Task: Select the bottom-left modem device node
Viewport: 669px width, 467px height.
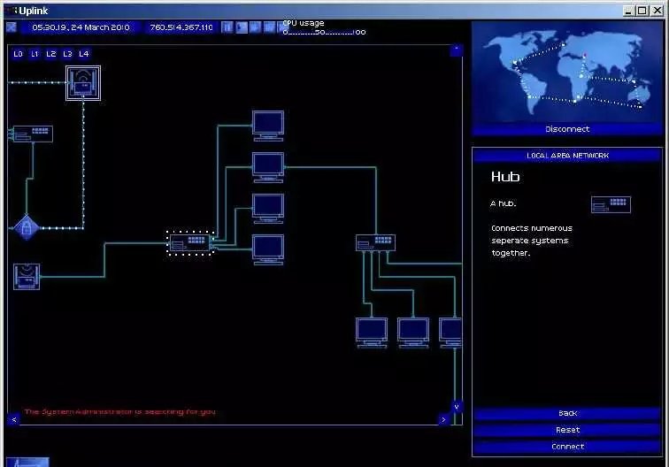Action: tap(27, 276)
